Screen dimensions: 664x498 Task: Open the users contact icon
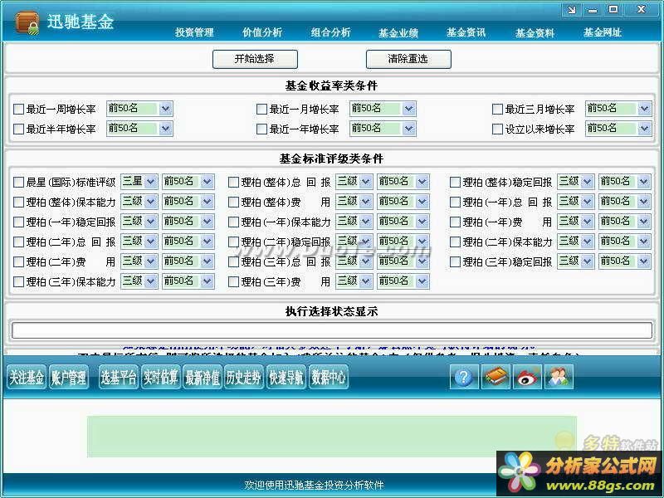click(x=559, y=377)
